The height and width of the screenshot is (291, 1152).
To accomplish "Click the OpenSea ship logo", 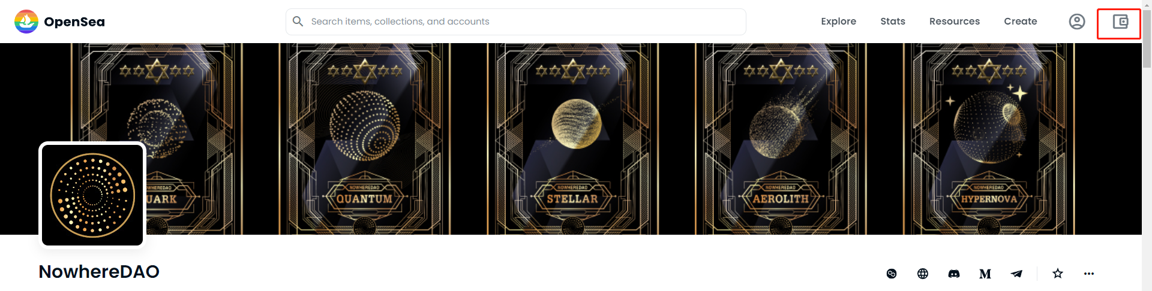I will tap(26, 22).
